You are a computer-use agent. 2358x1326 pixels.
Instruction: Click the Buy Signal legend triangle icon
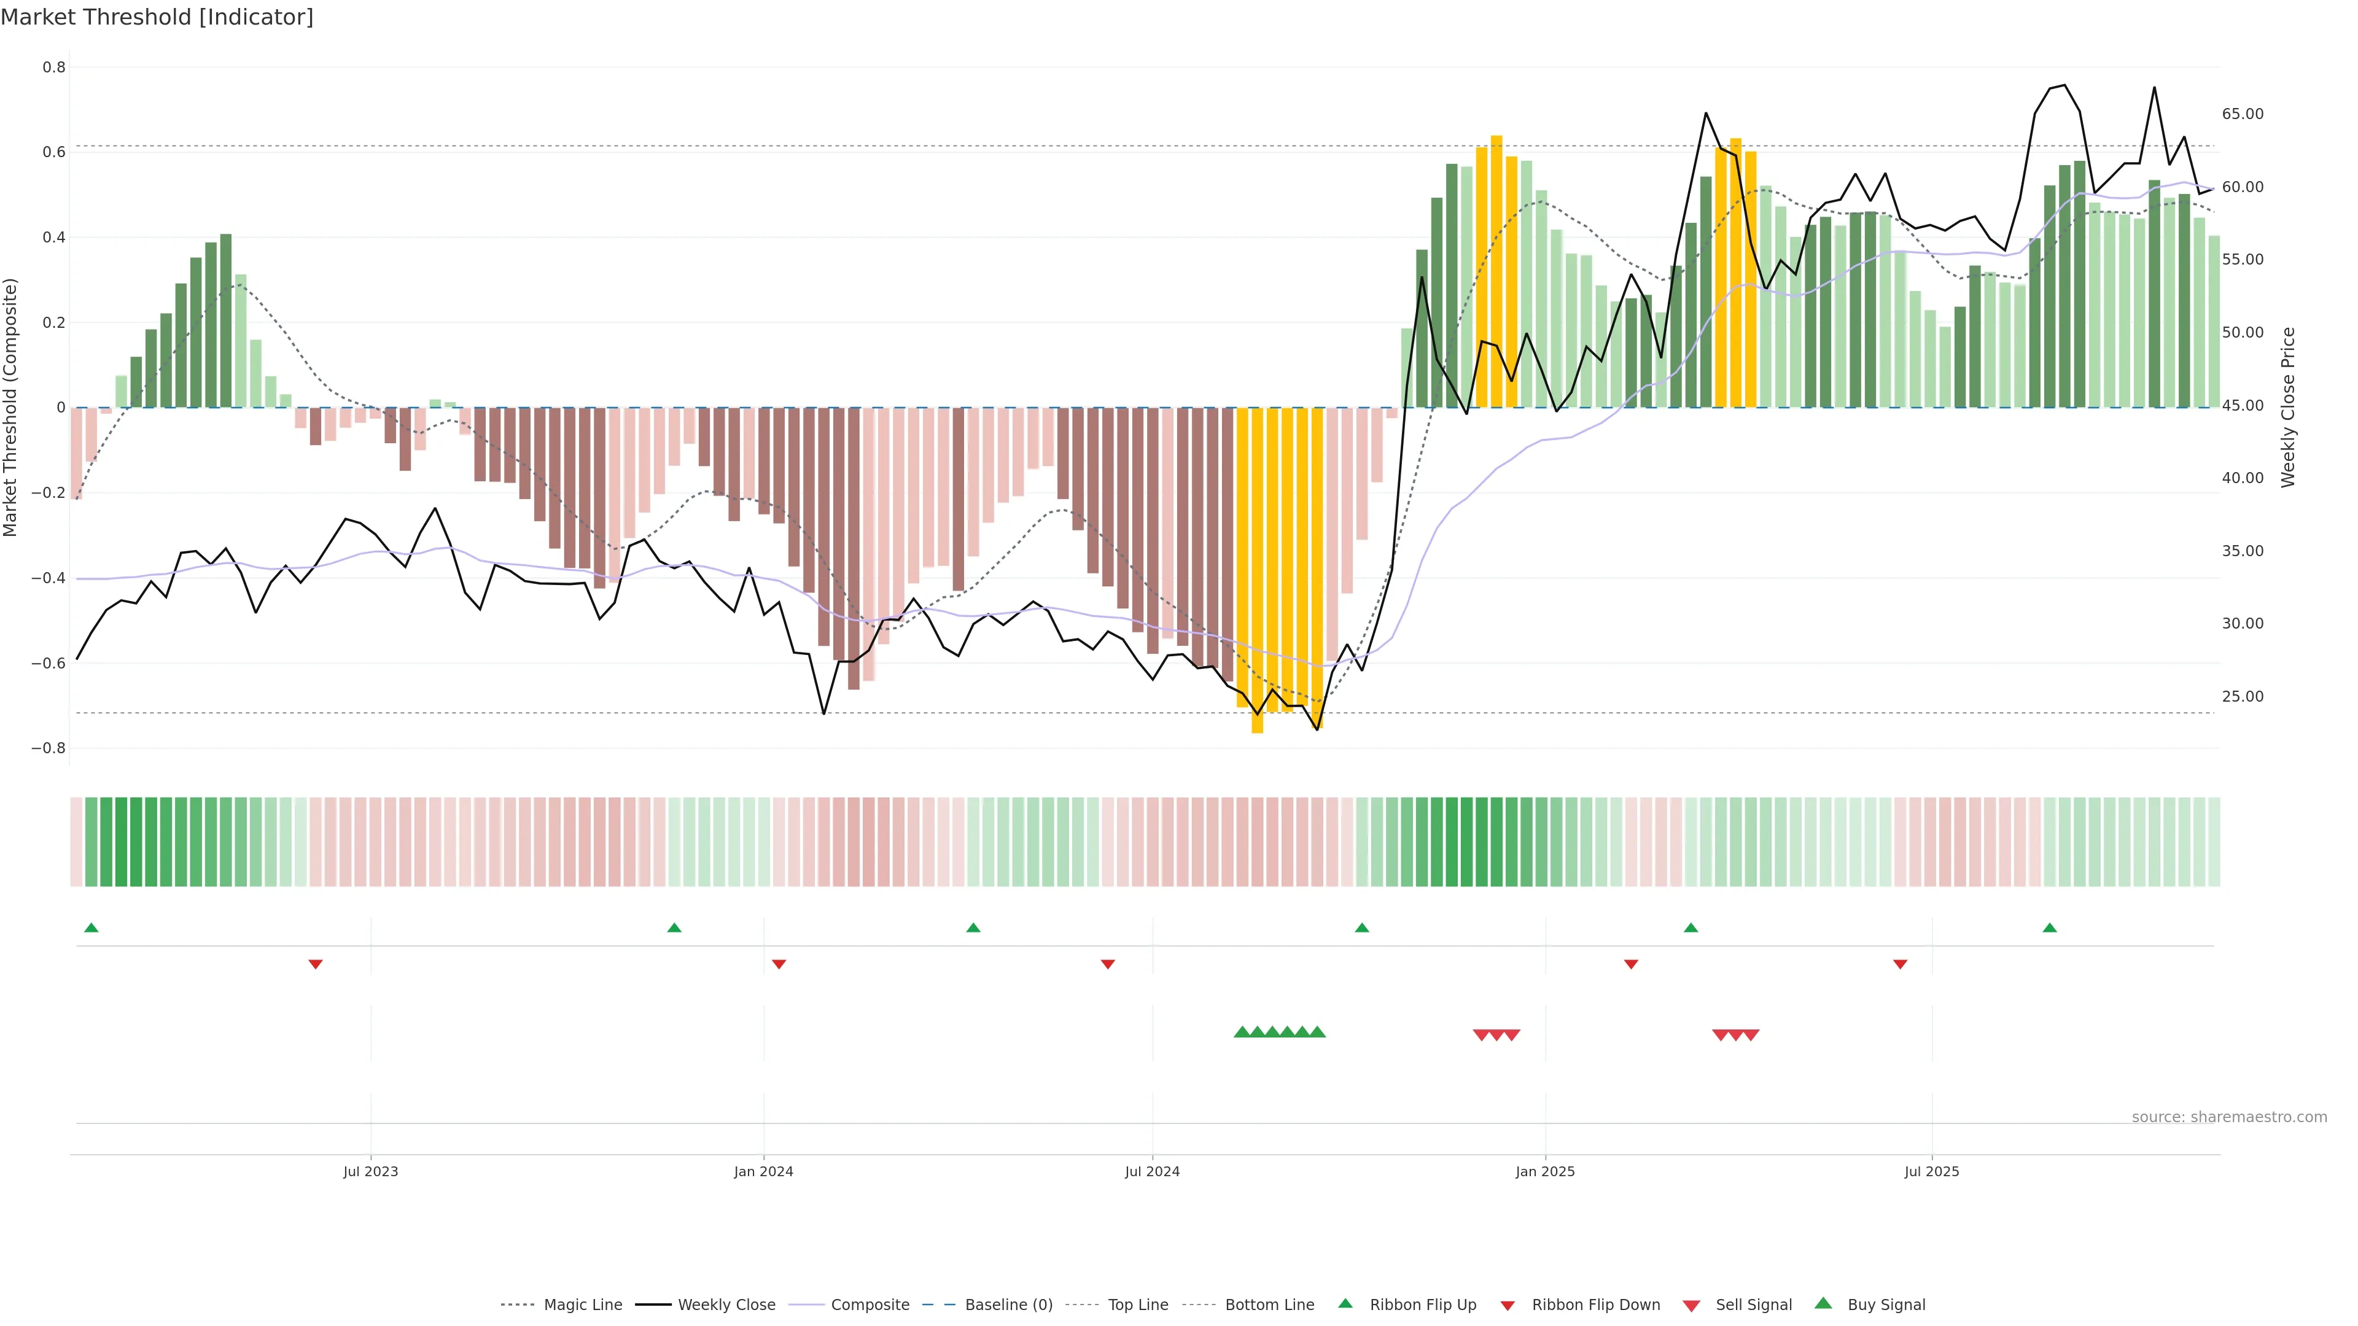pos(1823,1303)
